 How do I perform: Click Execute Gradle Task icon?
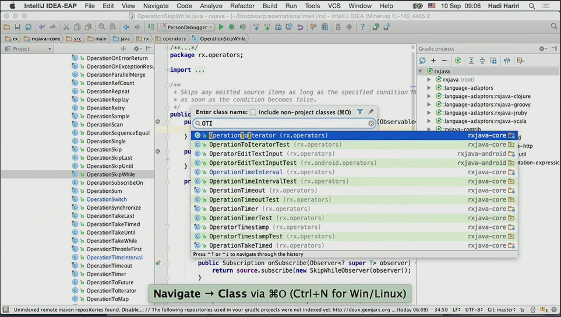(458, 61)
